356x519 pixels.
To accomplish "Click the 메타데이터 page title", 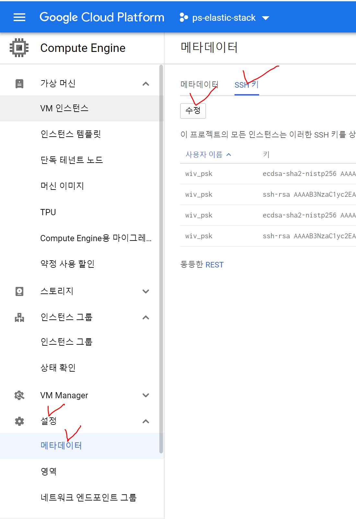I will [x=209, y=47].
